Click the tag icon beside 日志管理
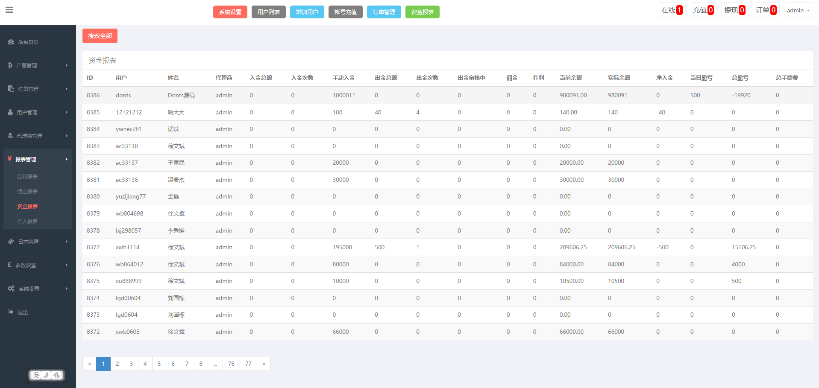The image size is (819, 388). 11,242
